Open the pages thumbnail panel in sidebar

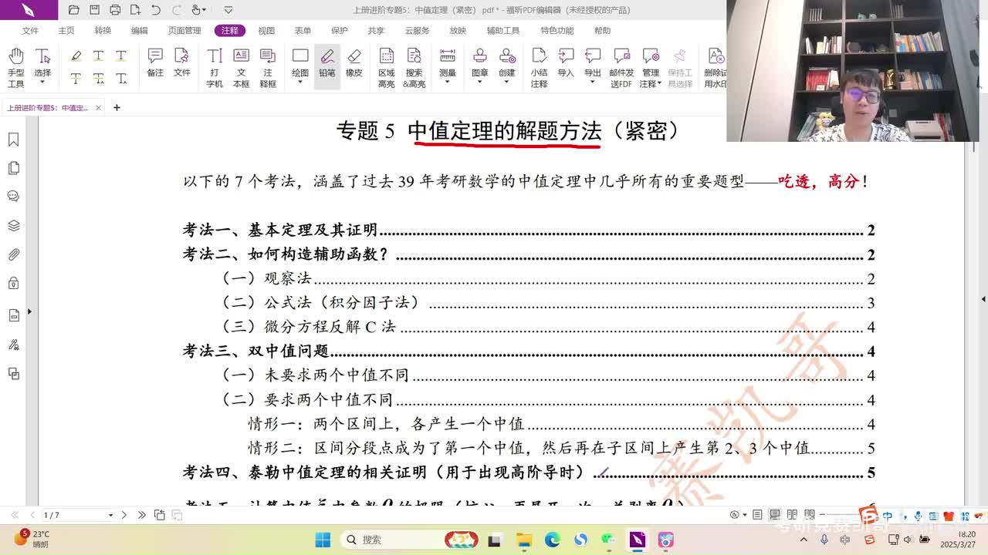click(x=14, y=168)
